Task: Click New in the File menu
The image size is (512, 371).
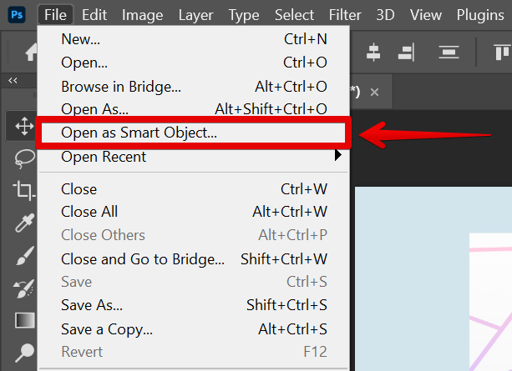Action: coord(82,38)
